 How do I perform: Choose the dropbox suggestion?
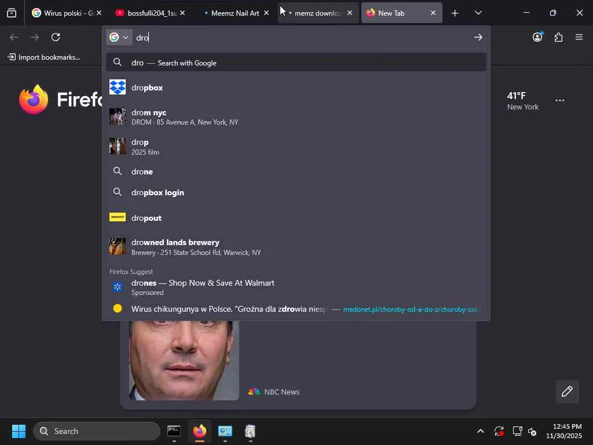tap(296, 87)
